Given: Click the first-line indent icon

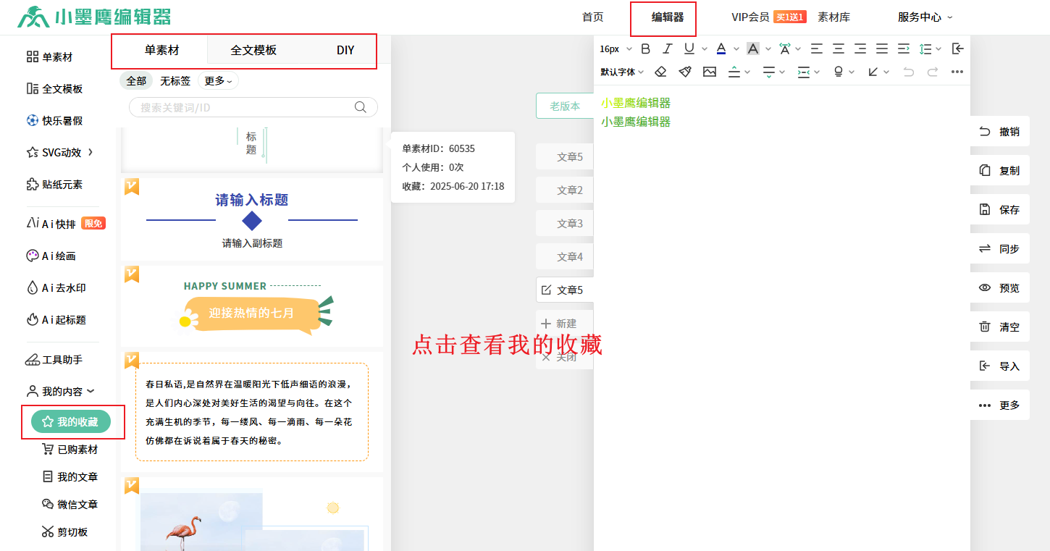Looking at the screenshot, I should [904, 49].
